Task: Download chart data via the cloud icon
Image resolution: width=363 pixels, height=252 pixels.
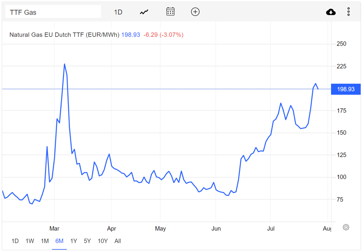Action: point(331,12)
